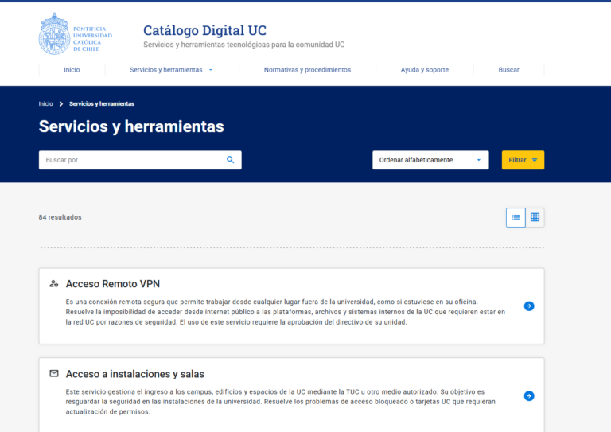611x432 pixels.
Task: Click the search magnifier icon
Action: tap(230, 160)
